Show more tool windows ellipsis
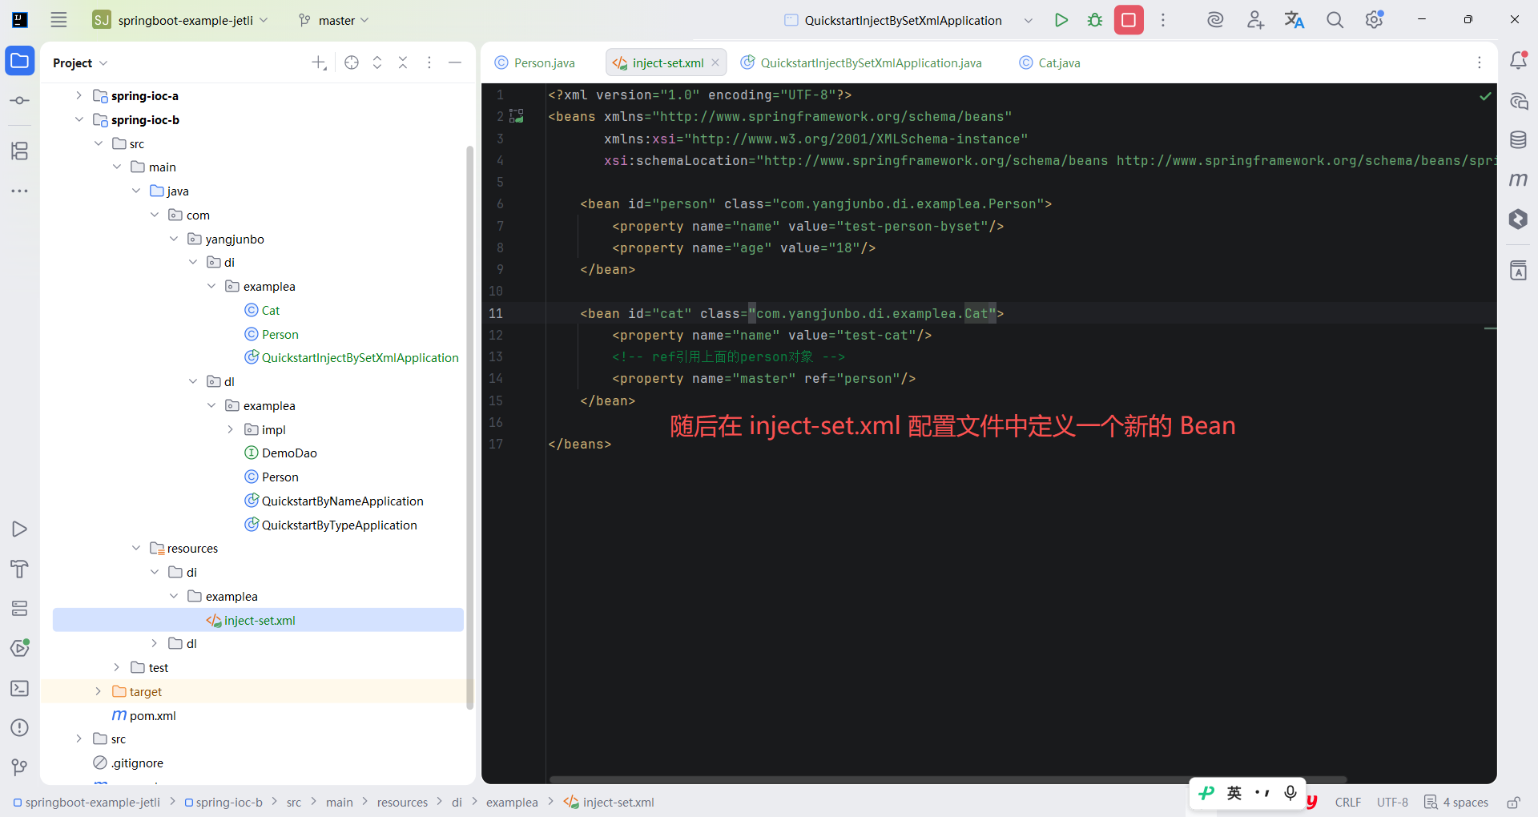The image size is (1538, 817). click(20, 191)
